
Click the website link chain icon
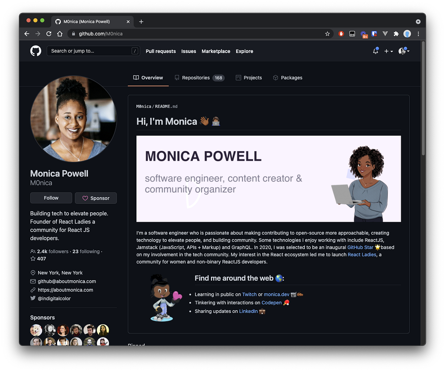[x=33, y=290]
